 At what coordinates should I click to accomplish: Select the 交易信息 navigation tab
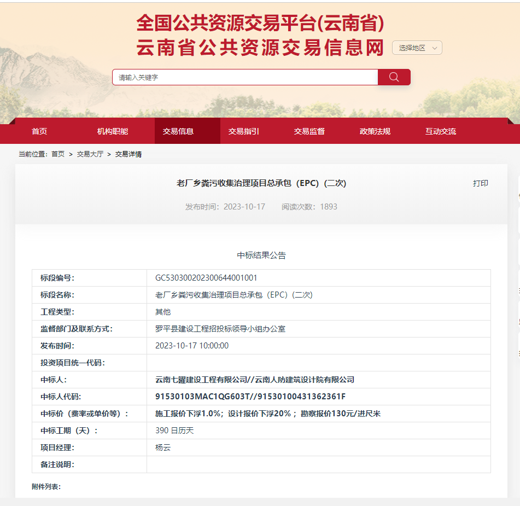[178, 131]
